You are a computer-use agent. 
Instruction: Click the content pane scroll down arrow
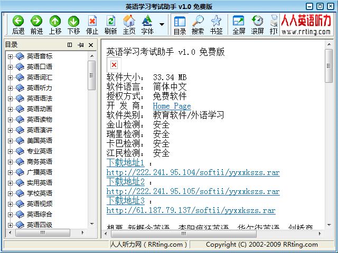point(329,225)
